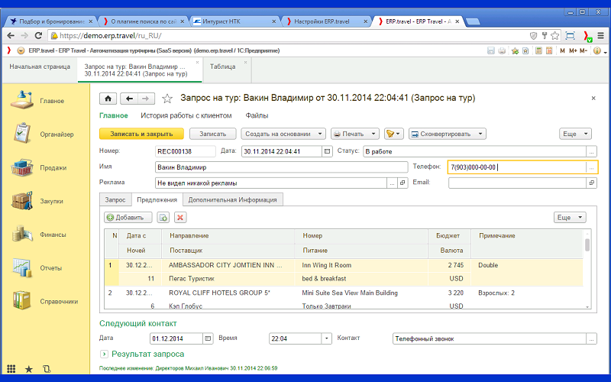Open Контакт selection ellipsis button
This screenshot has height=382, width=611.
point(591,338)
